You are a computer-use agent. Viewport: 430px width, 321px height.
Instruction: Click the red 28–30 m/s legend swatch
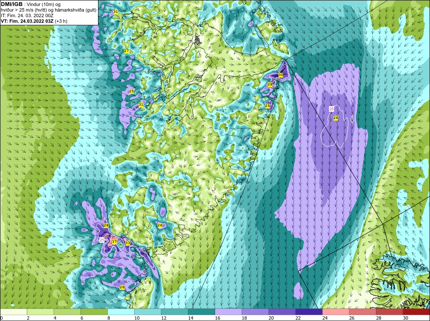[390, 312]
